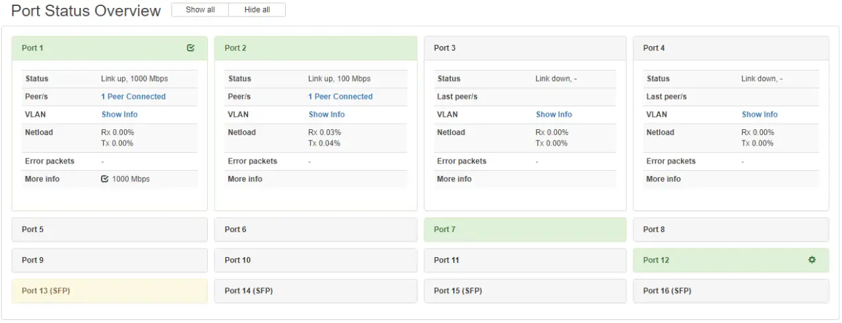Expand the Port 7 panel
This screenshot has width=842, height=323.
[x=525, y=229]
